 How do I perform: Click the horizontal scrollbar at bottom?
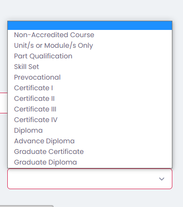(27, 206)
